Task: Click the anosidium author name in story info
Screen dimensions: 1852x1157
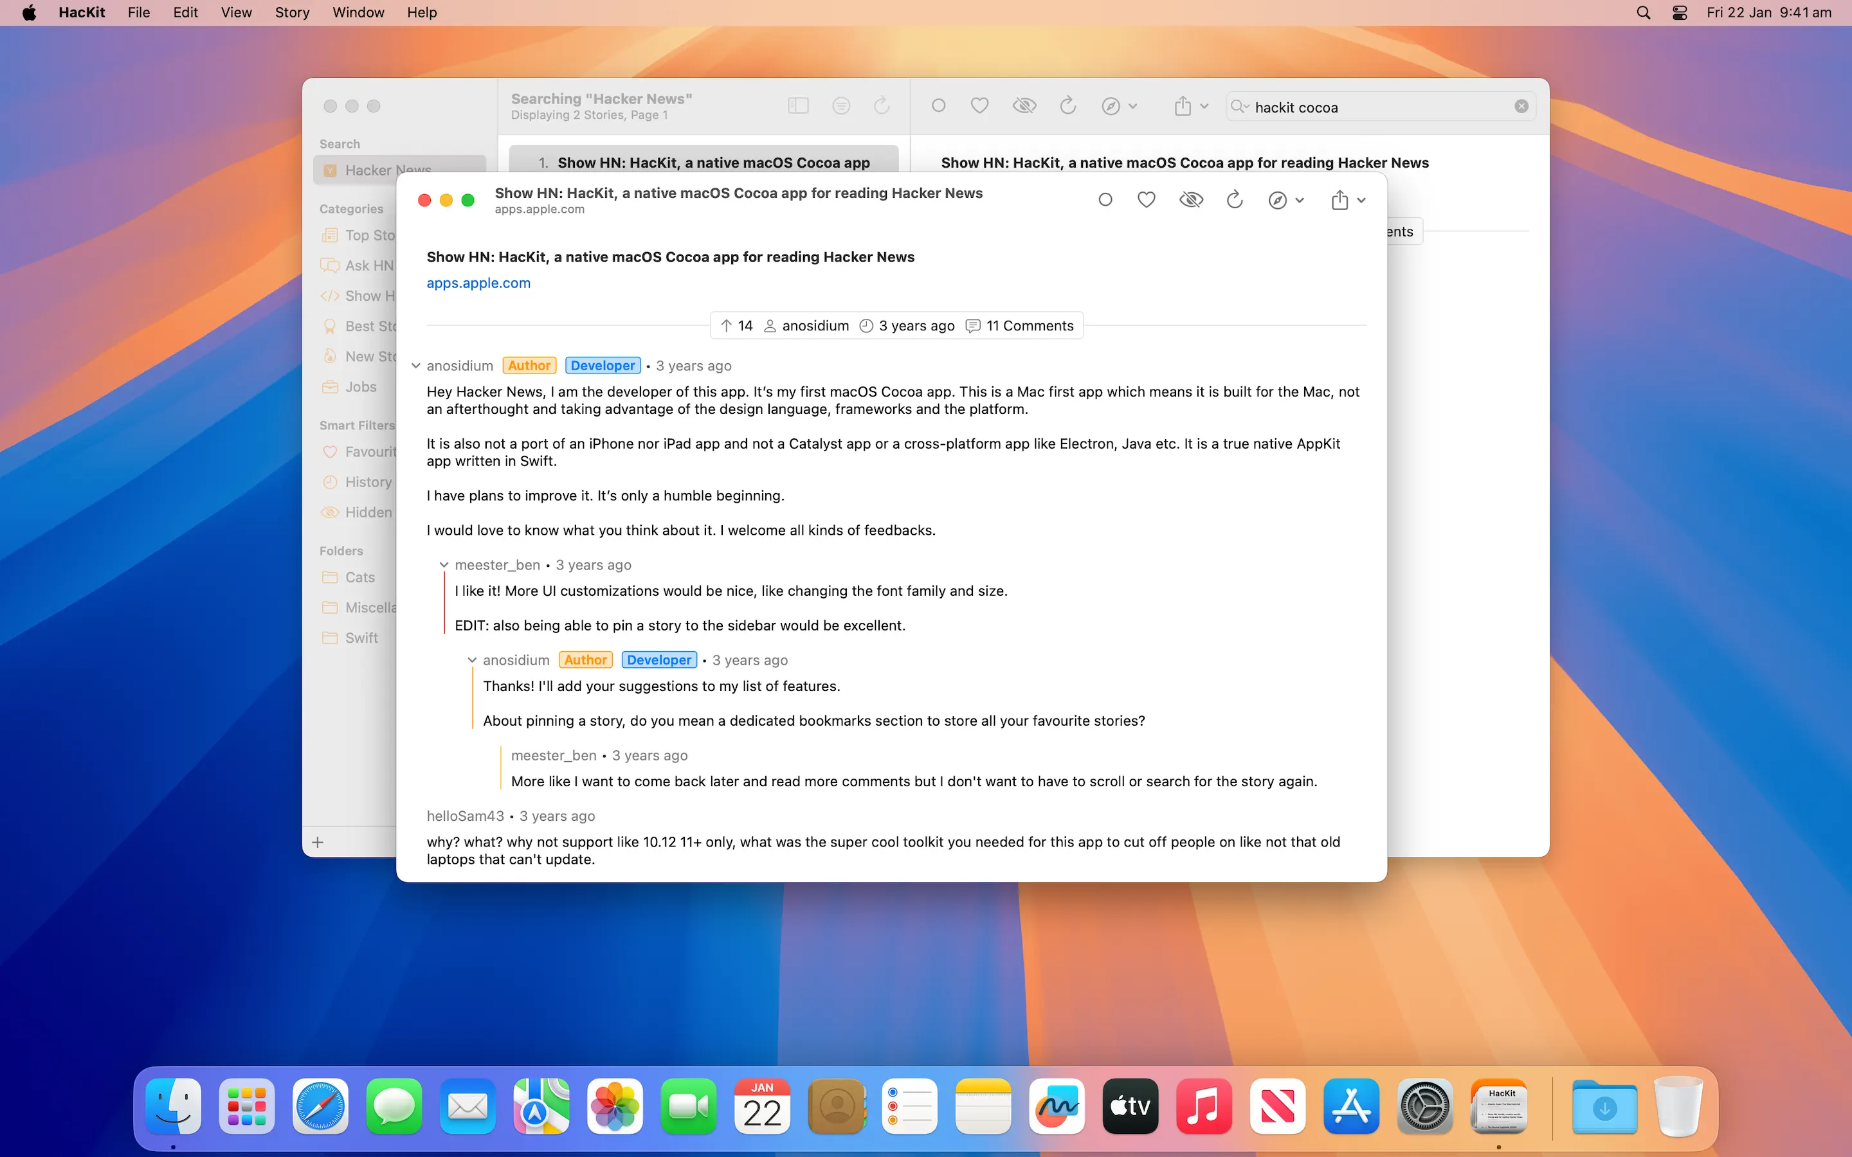Action: point(815,326)
